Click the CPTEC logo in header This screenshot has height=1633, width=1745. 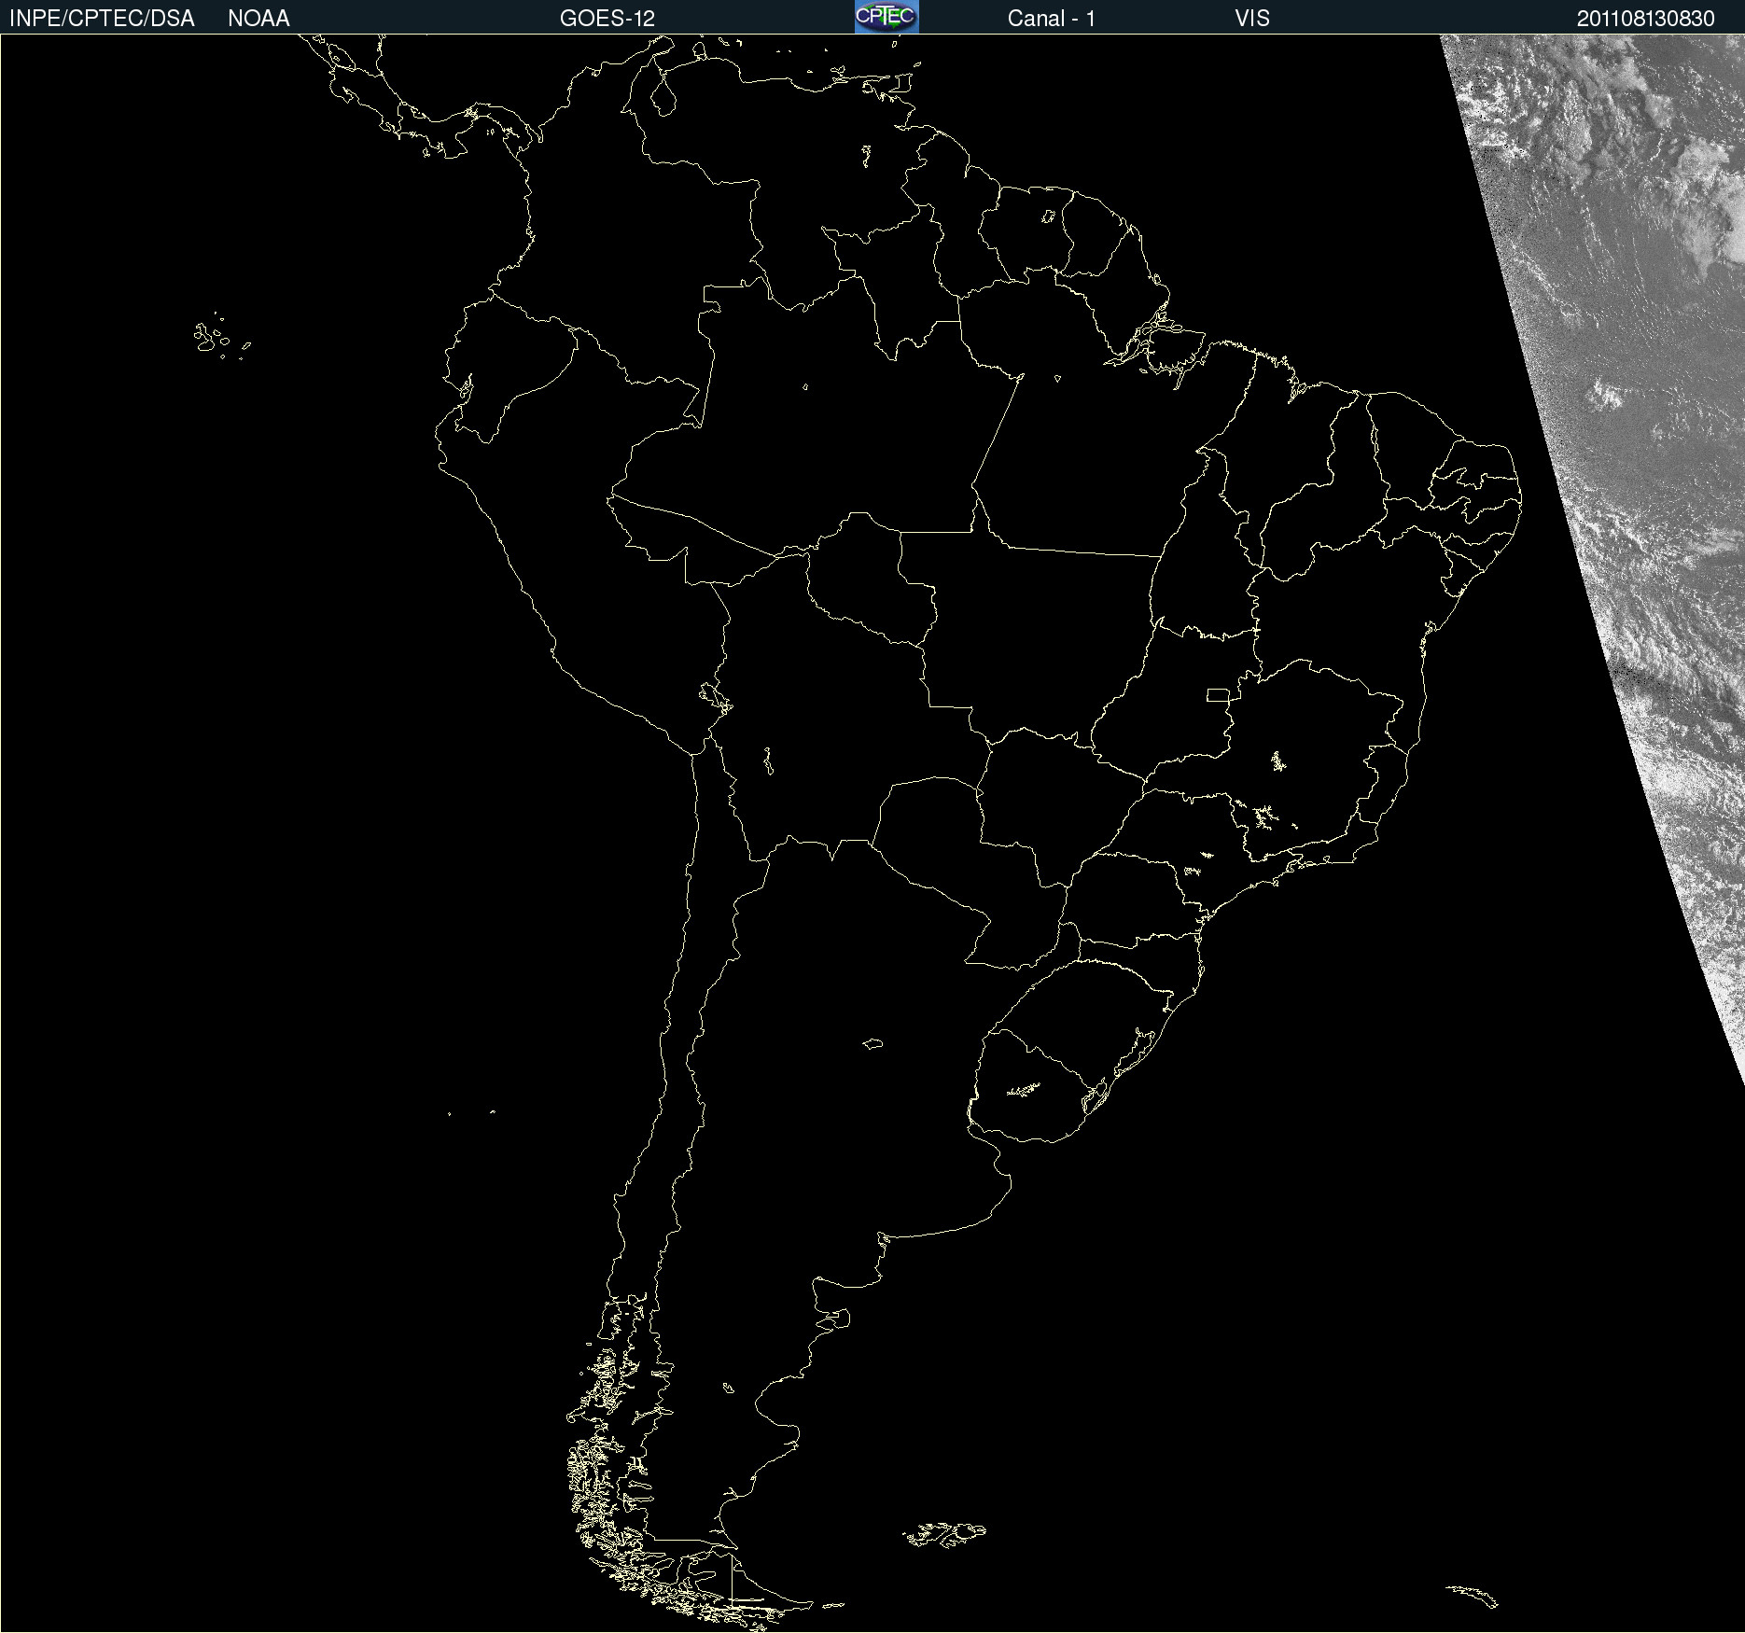(x=886, y=17)
